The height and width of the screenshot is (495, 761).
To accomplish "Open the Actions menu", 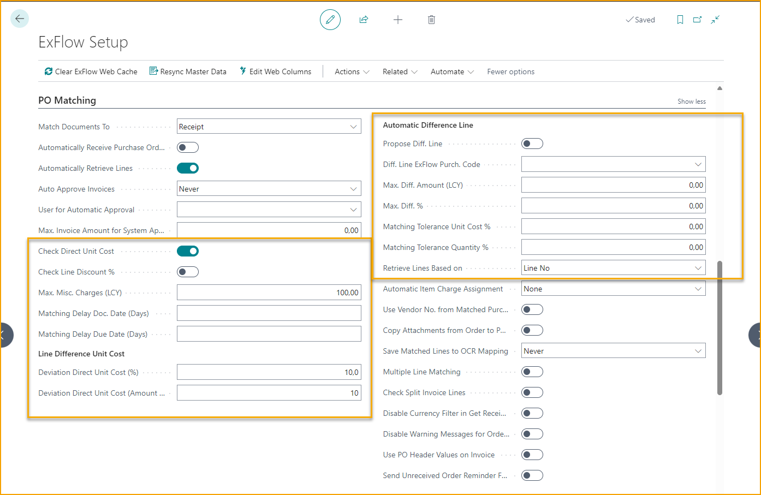I will tap(352, 71).
